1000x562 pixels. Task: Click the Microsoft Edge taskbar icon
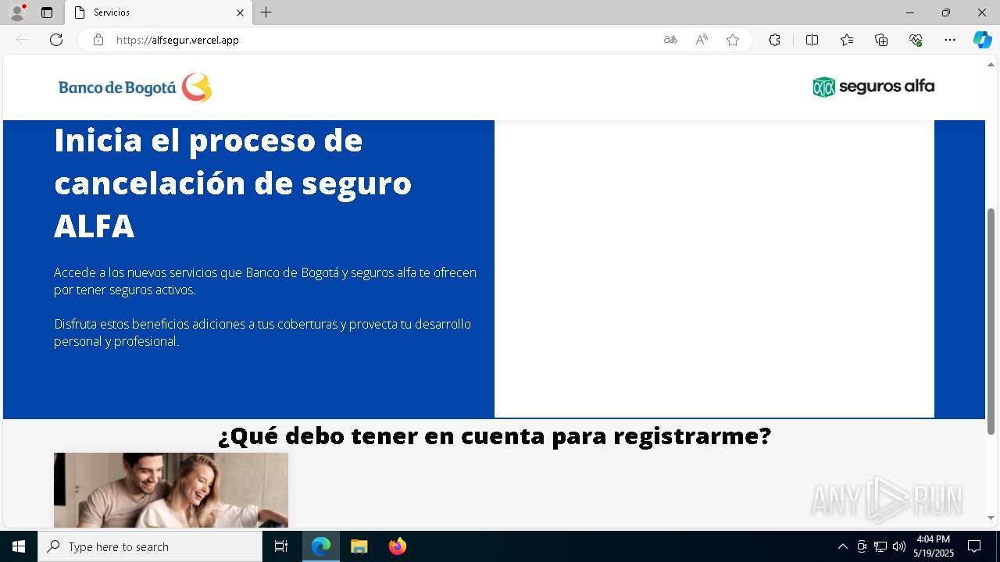click(x=321, y=546)
